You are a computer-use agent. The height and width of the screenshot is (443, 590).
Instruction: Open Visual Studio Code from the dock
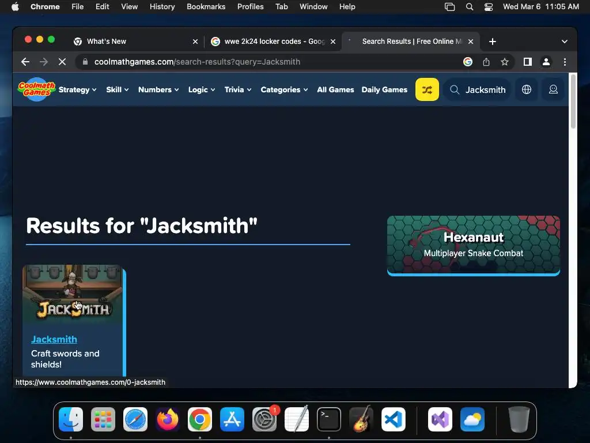click(x=394, y=419)
